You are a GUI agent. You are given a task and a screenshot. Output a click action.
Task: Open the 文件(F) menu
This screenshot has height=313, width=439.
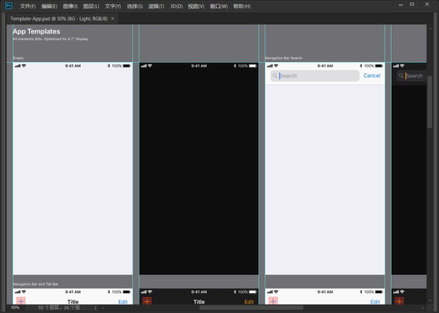tap(27, 6)
